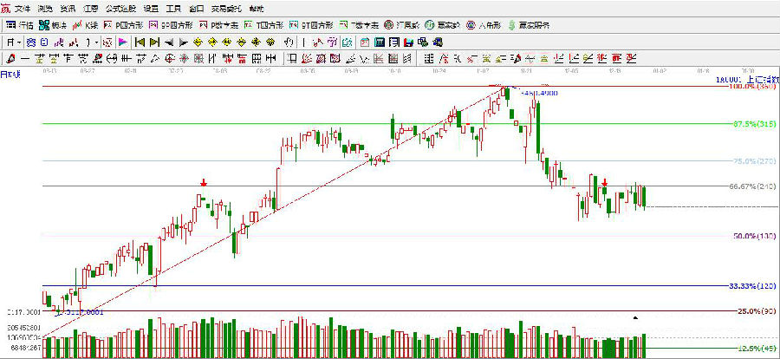The height and width of the screenshot is (359, 780).
Task: Click the 50.0% retracement level label
Action: pos(751,236)
